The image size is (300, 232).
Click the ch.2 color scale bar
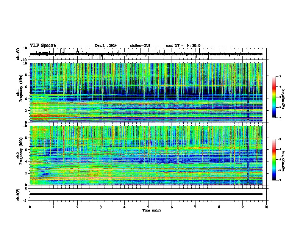point(274,160)
